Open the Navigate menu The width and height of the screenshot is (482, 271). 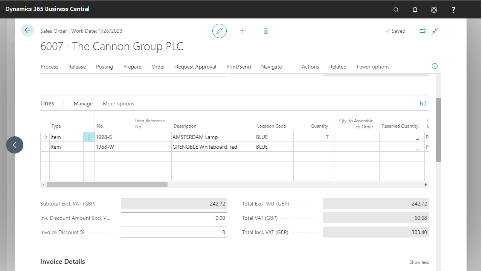pyautogui.click(x=272, y=67)
